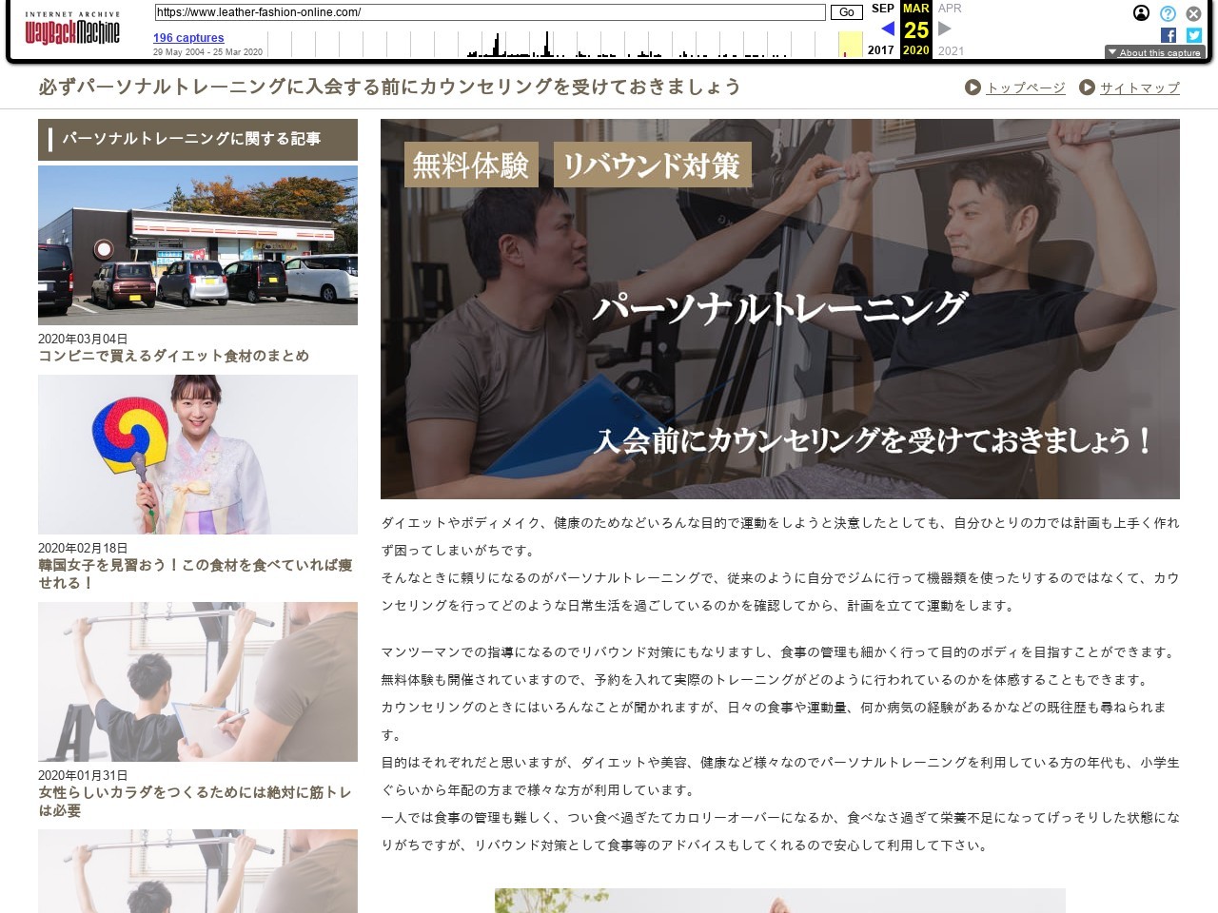Screen dimensions: 1218x913
Task: Open the convenience store article thumbnail
Action: [198, 245]
